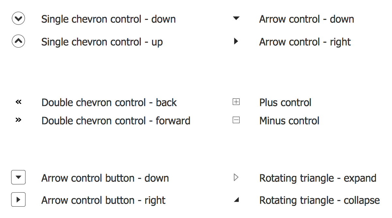Click 'Double chevron control - forward' label
Screen dimensions: 392x218
tap(116, 121)
